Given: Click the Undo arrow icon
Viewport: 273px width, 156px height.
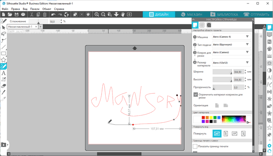Looking at the screenshot, I should 53,14.
